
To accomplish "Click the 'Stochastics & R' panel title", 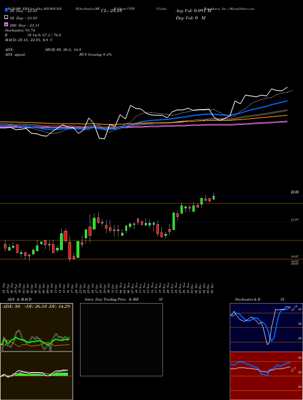I will coord(248,299).
